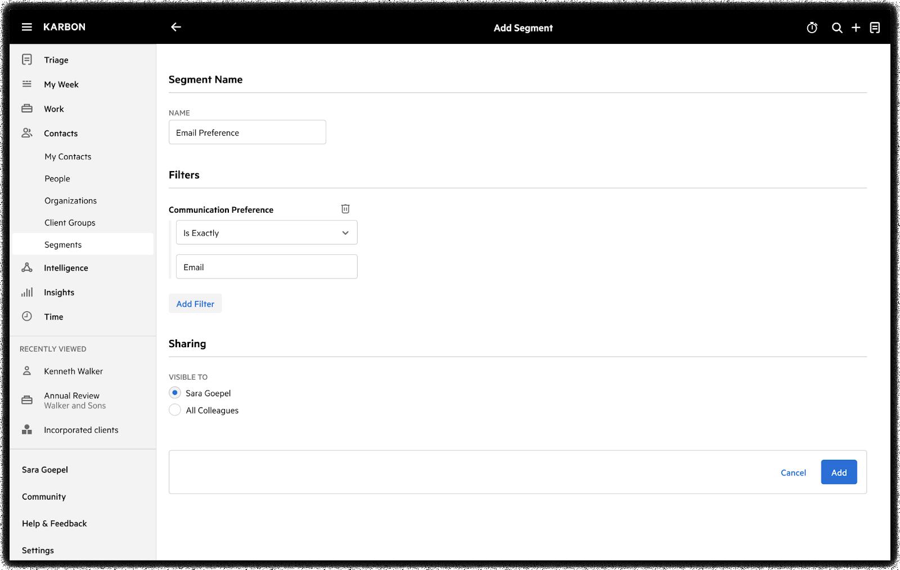Screen dimensions: 900x570
Task: Open the Is Exactly dropdown
Action: 267,232
